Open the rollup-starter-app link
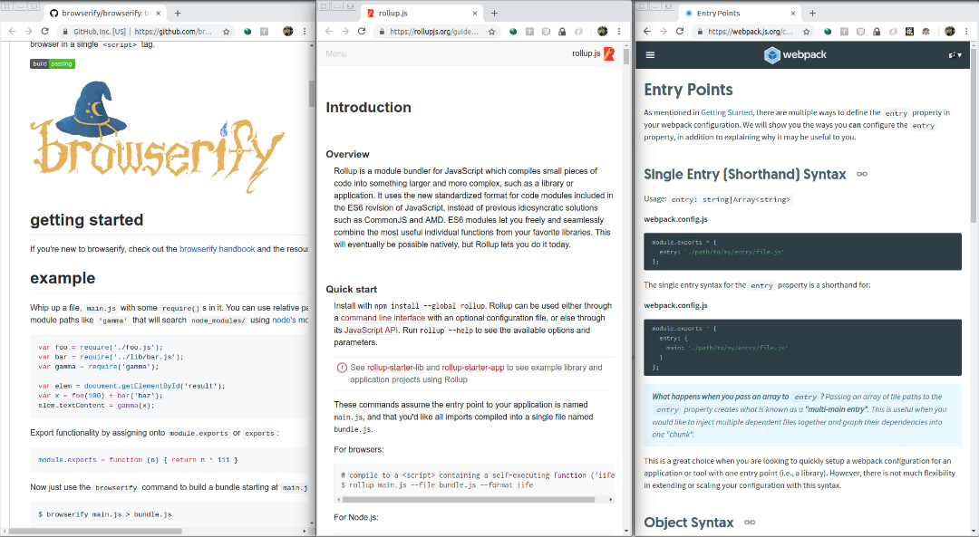979x537 pixels. pyautogui.click(x=472, y=368)
